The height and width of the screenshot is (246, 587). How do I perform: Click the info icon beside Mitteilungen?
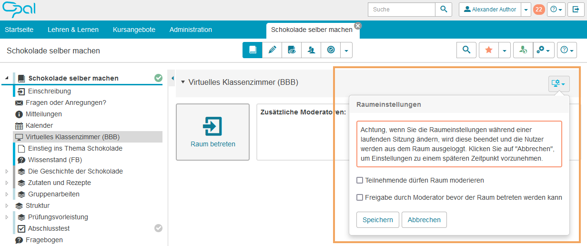[x=19, y=114]
